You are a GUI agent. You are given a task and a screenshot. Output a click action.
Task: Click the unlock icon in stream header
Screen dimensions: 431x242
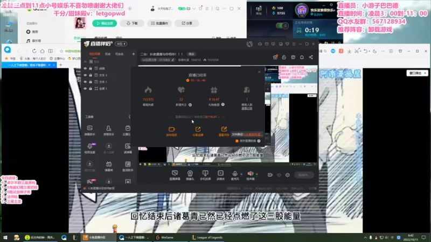tap(284, 57)
